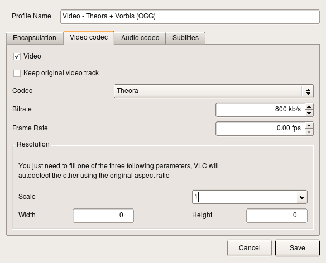Select the Video codec tab
Viewport: 326px width, 263px height.
[89, 37]
